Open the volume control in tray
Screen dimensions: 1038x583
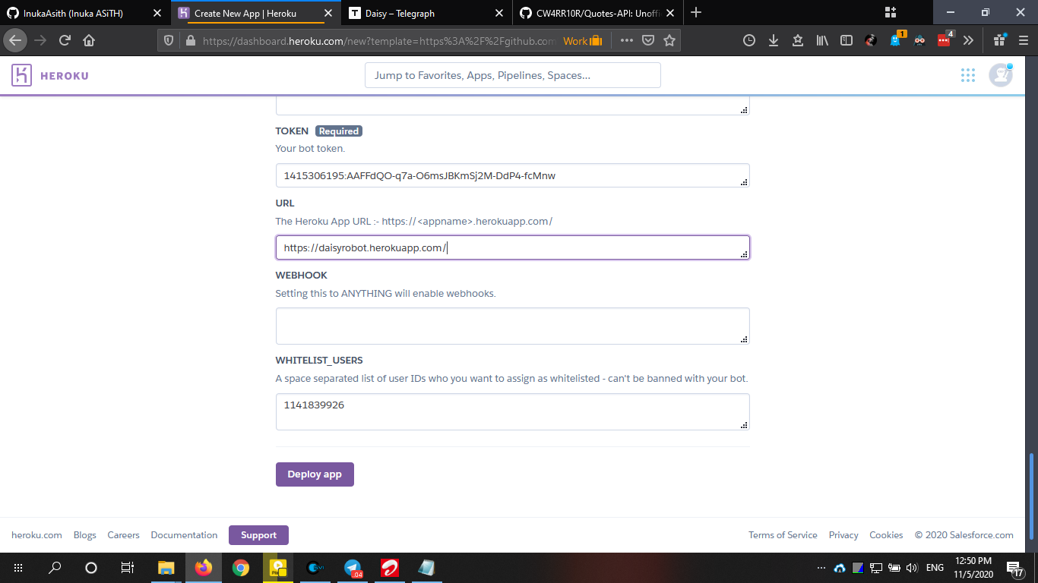912,568
